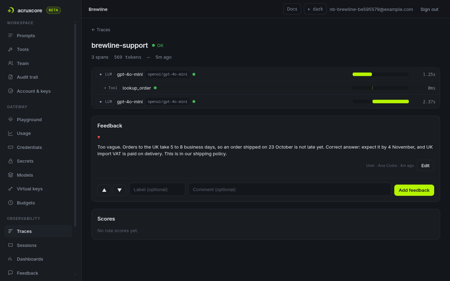Open Account & keys via check icon
Screen dimensions: 450x281
point(11,91)
